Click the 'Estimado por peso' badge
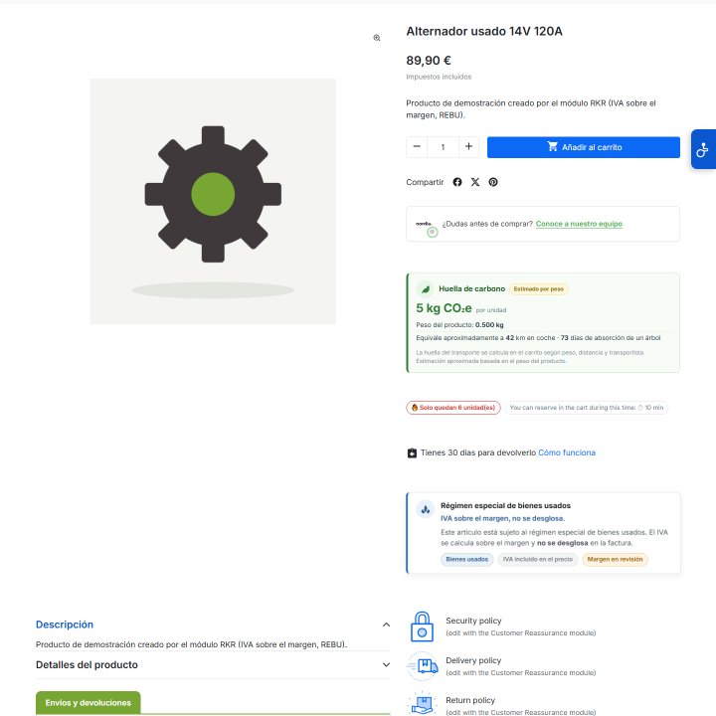716x716 pixels. (x=538, y=289)
